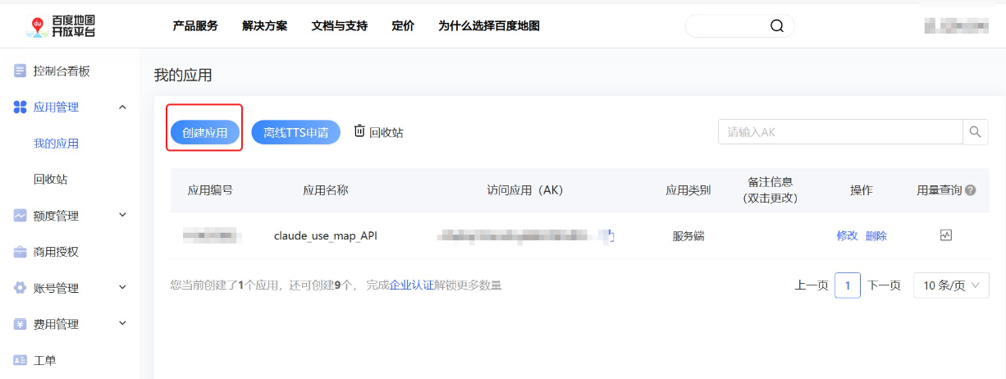Click the 商用授权 briefcase icon

(20, 252)
